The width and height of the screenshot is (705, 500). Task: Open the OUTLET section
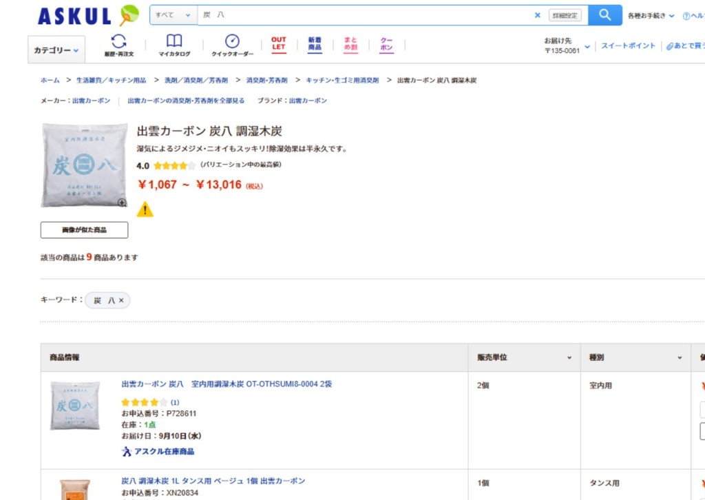(279, 45)
